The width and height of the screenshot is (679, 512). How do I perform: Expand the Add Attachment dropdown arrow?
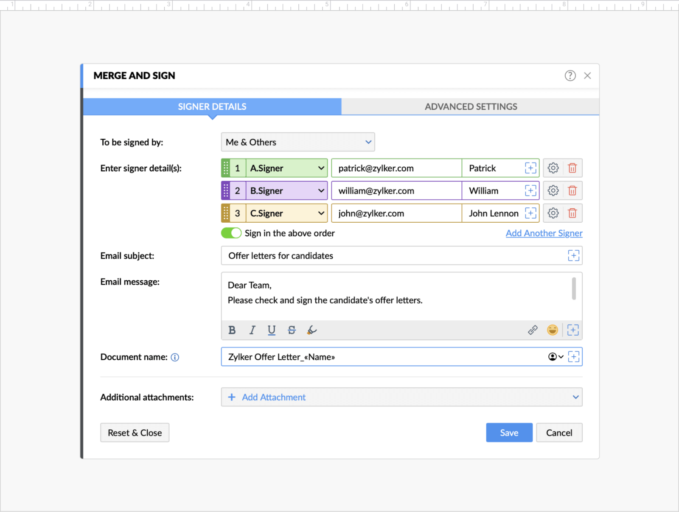(575, 397)
